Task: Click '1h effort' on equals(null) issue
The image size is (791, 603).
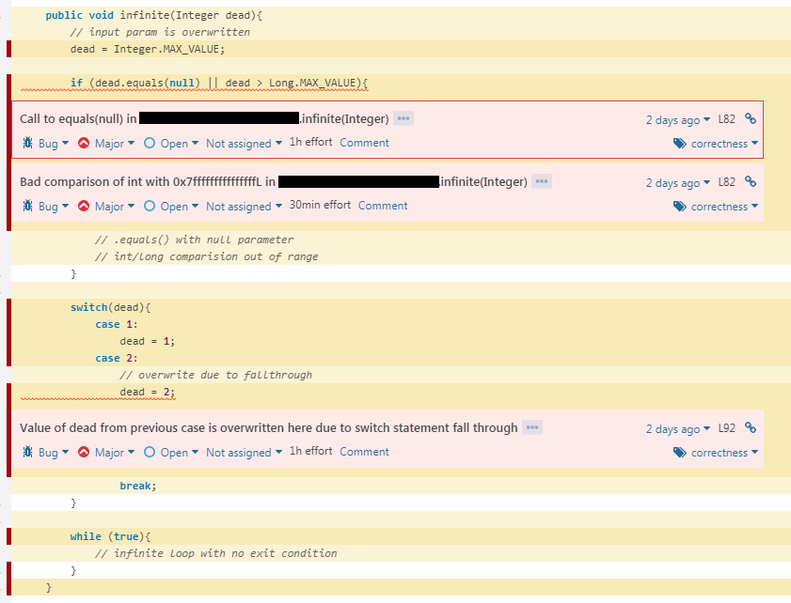Action: coord(310,142)
